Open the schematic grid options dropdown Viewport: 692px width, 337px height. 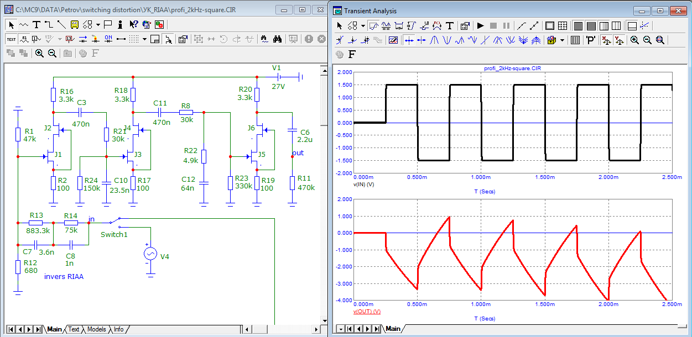coord(145,39)
